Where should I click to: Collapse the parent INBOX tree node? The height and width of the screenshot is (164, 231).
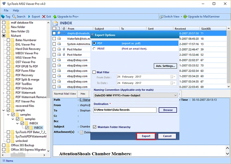[18, 123]
